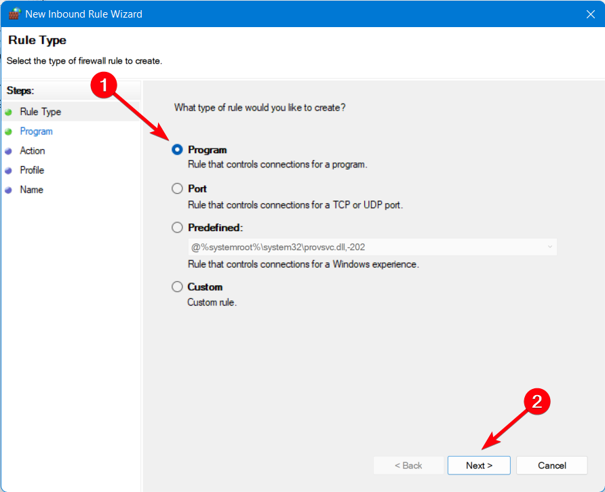
Task: Click the green bullet beside Program step
Action: 9,131
